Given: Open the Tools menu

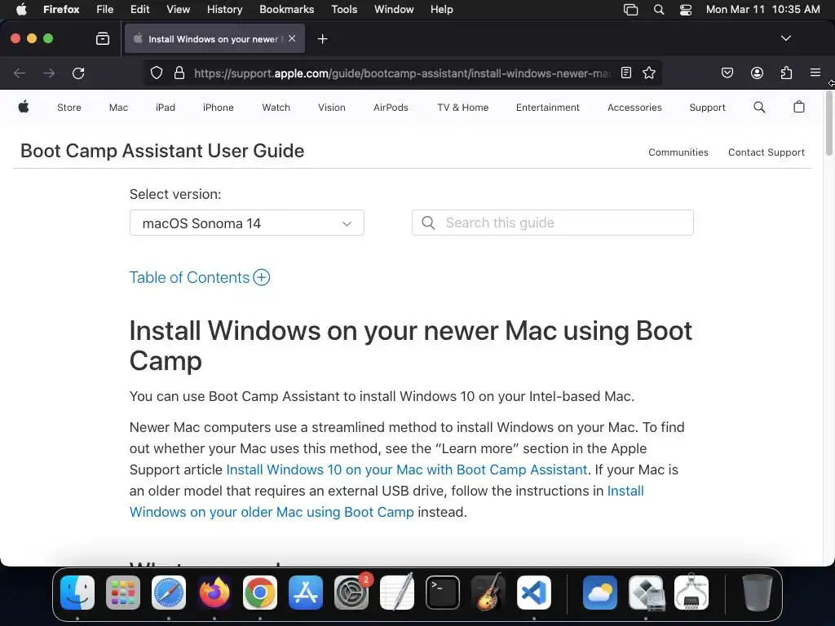Looking at the screenshot, I should (344, 9).
